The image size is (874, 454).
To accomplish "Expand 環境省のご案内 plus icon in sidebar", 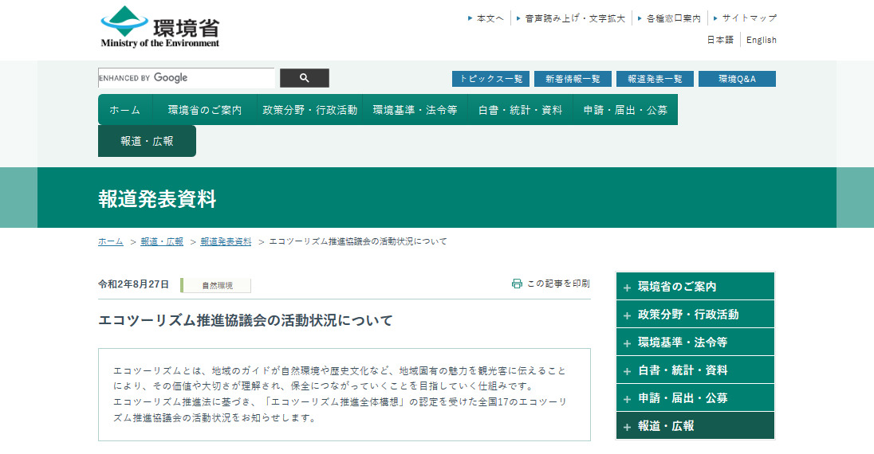I will pos(627,288).
